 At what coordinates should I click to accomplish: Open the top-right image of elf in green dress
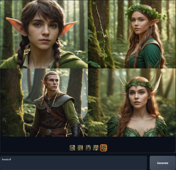[132, 34]
